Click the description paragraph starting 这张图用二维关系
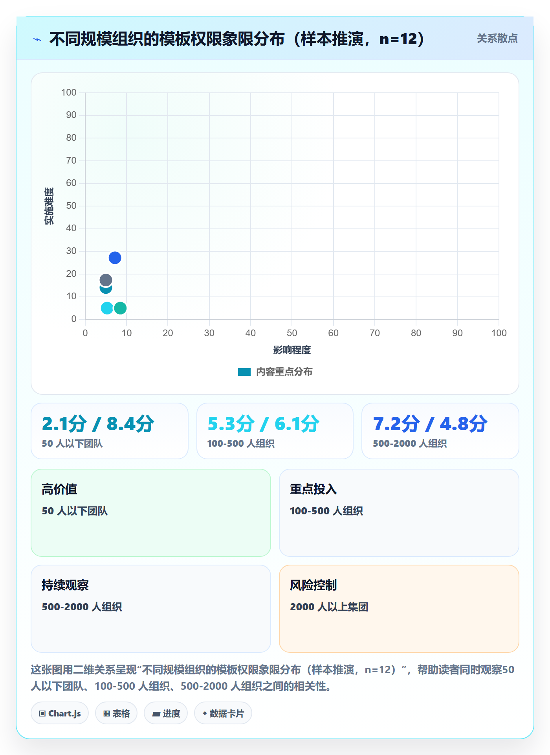Viewport: 550px width, 755px height. tap(273, 678)
